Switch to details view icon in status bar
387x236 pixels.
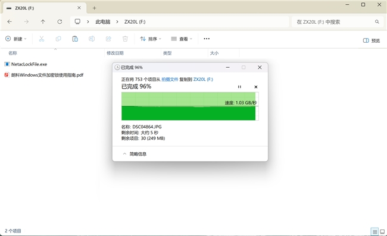[374, 231]
